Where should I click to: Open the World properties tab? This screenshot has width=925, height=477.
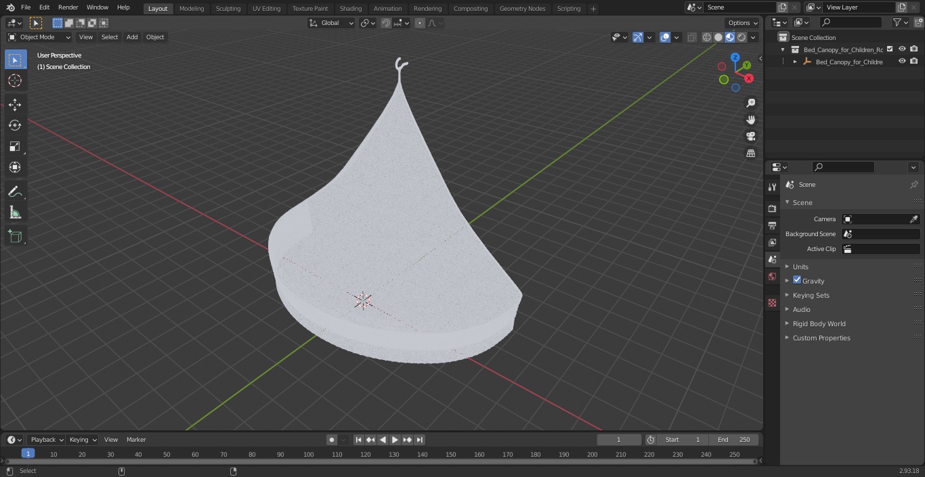click(772, 276)
